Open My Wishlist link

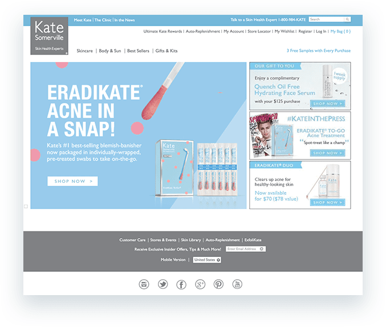click(285, 31)
